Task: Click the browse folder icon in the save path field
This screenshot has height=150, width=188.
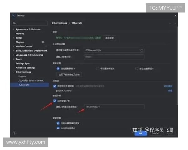Action: pyautogui.click(x=142, y=50)
